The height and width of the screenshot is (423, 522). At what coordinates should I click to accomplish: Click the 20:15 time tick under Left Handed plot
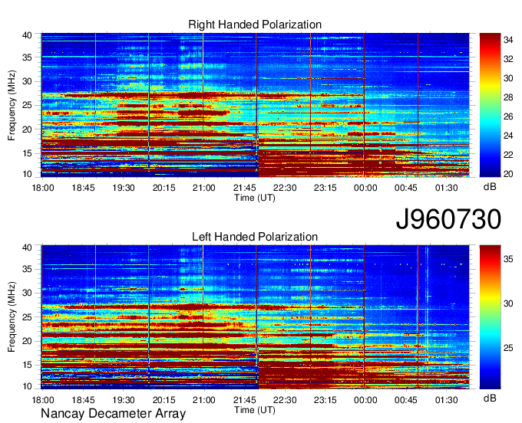[x=164, y=400]
